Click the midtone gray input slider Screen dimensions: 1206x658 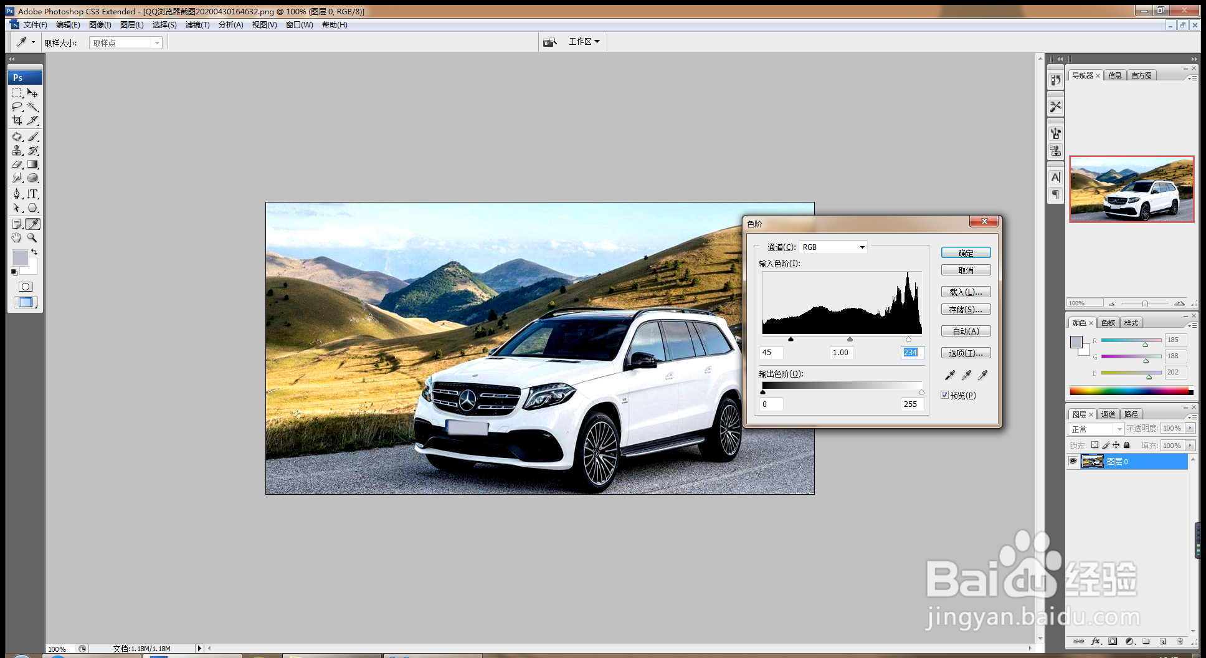[850, 339]
